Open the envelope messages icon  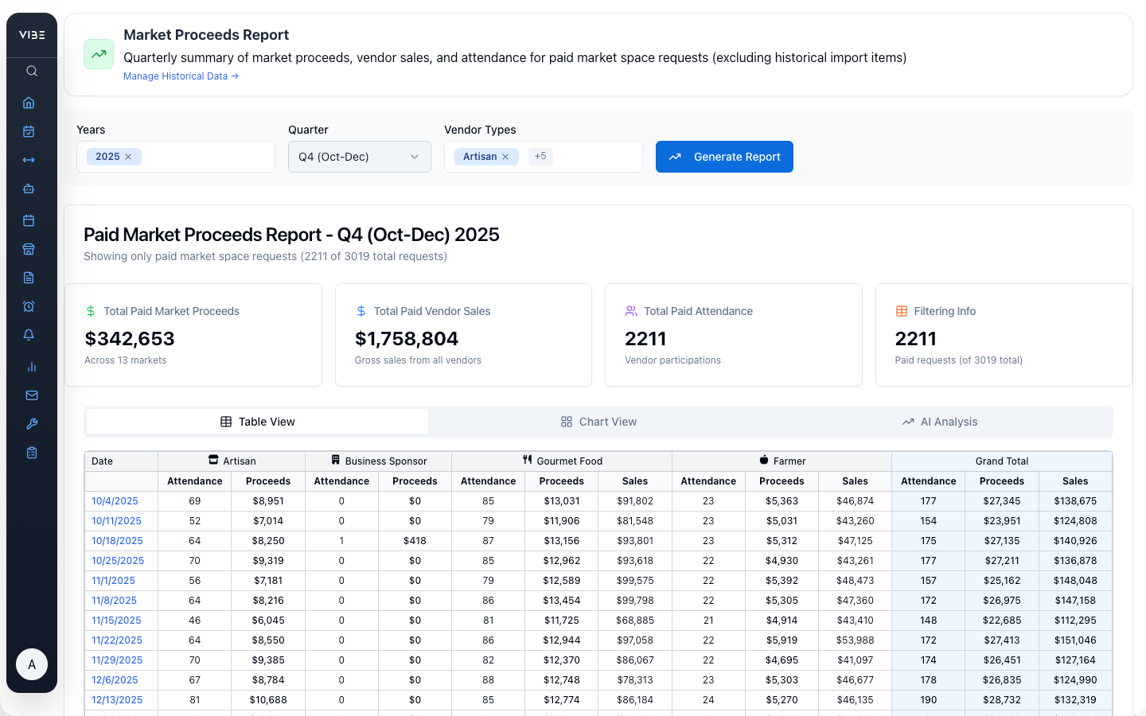point(30,395)
